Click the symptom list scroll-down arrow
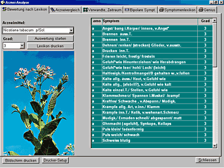Image resolution: width=224 pixels, height=168 pixels. point(215,145)
